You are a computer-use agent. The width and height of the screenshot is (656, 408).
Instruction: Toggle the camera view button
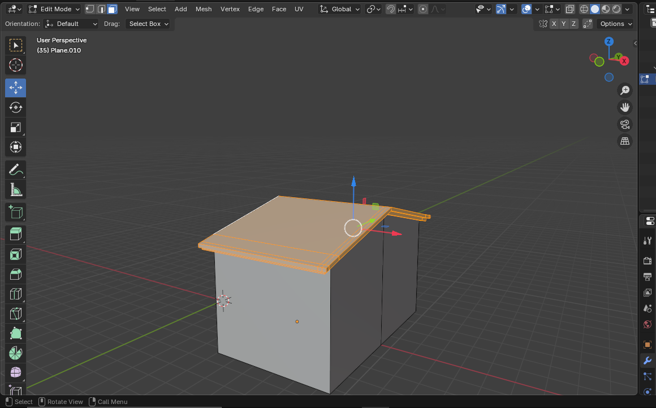pos(625,124)
